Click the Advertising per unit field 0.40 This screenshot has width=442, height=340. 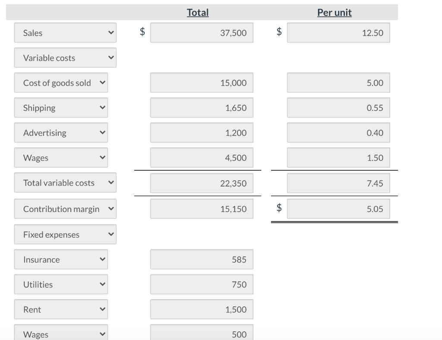click(338, 132)
